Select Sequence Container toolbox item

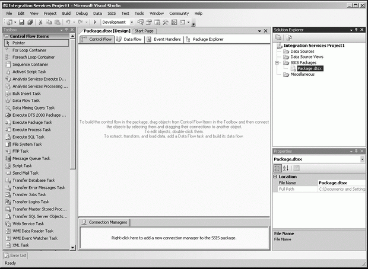[36, 65]
